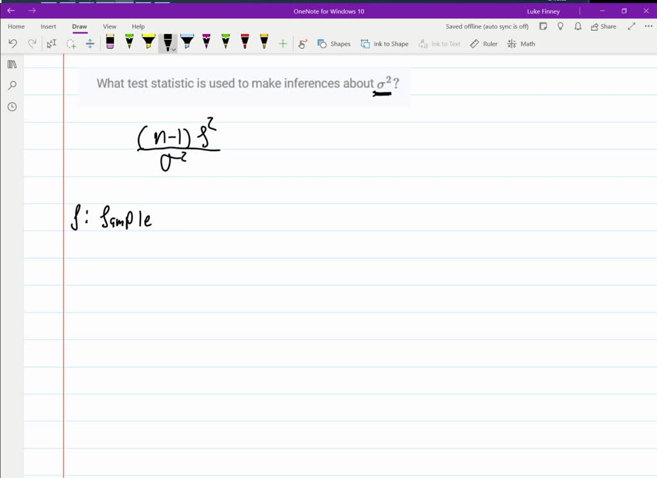Choose the red pen tool
This screenshot has height=478, width=657.
[244, 44]
